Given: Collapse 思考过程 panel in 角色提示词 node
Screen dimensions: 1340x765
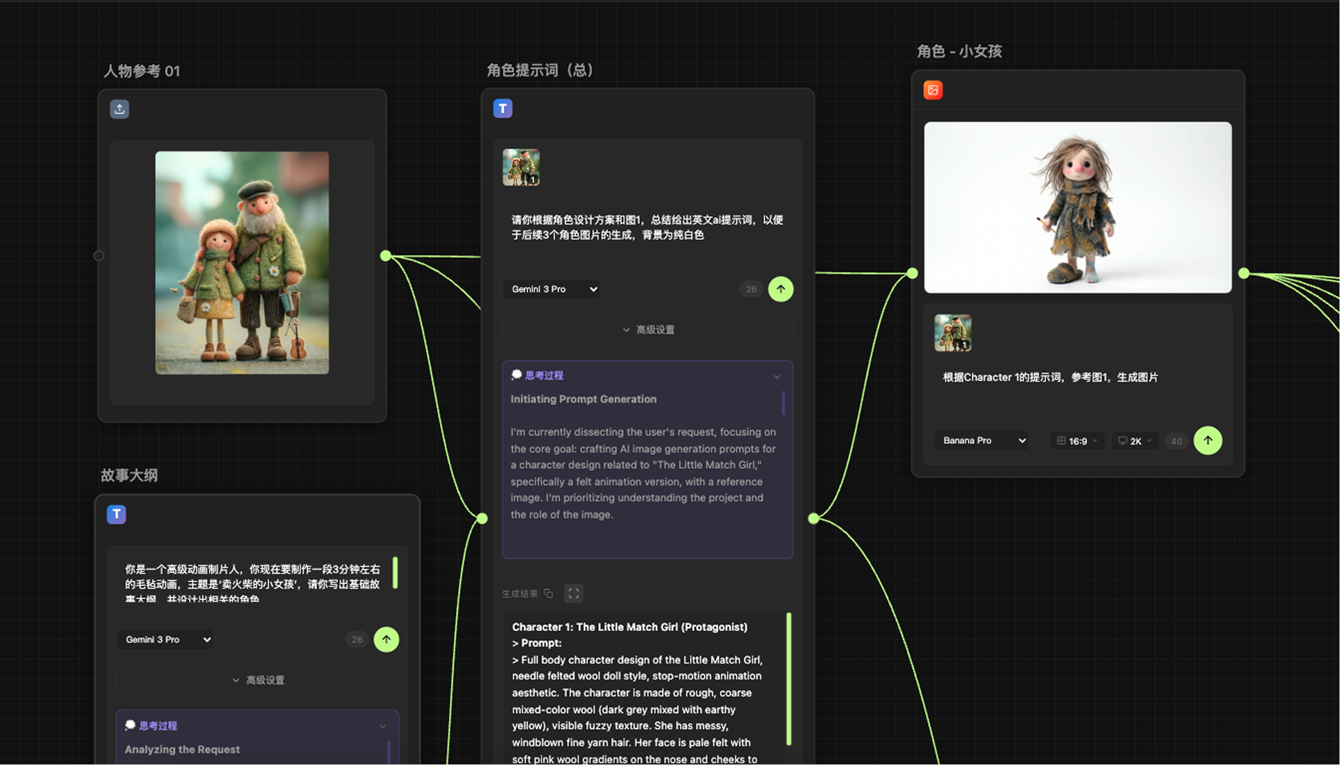Looking at the screenshot, I should (x=777, y=376).
